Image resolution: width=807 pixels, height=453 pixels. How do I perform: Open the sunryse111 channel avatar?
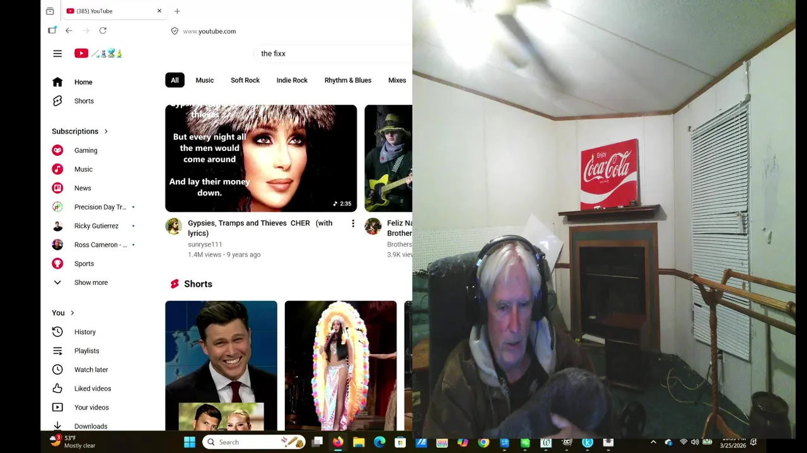(173, 226)
